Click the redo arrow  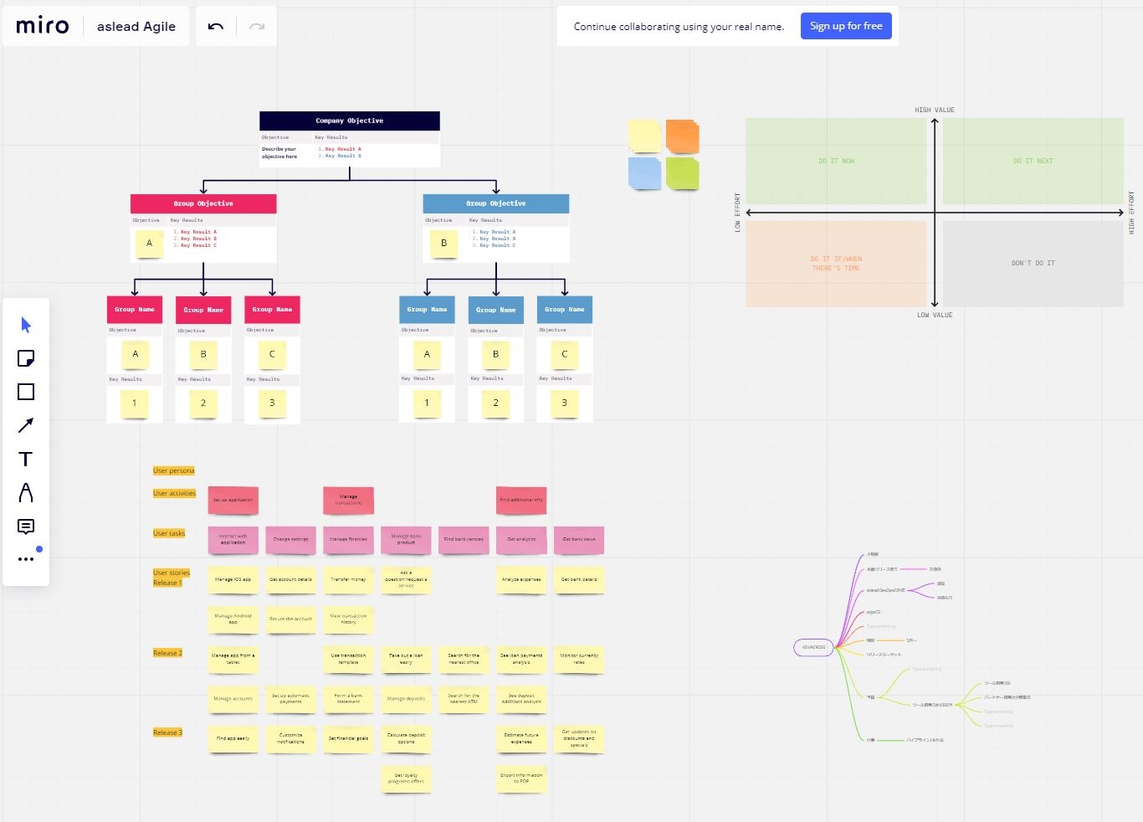click(257, 27)
